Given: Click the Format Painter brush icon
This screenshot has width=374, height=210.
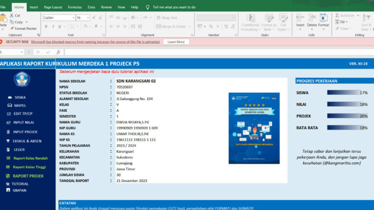Looking at the screenshot, I should [x=10, y=28].
